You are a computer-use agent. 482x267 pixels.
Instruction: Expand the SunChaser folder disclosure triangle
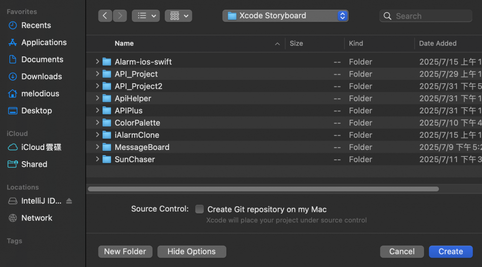coord(97,159)
